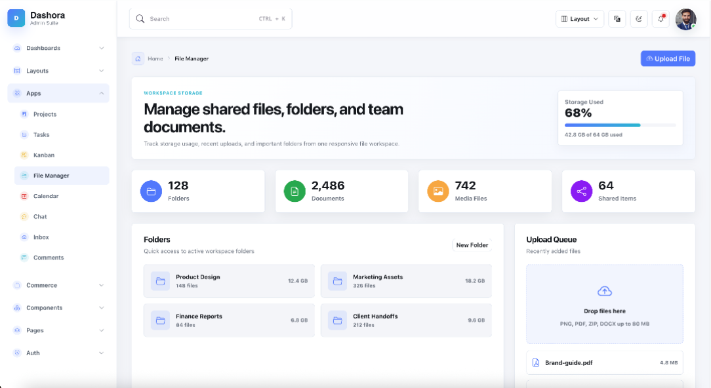Click the home breadcrumb icon
Viewport: 711px width, 388px height.
pos(138,58)
